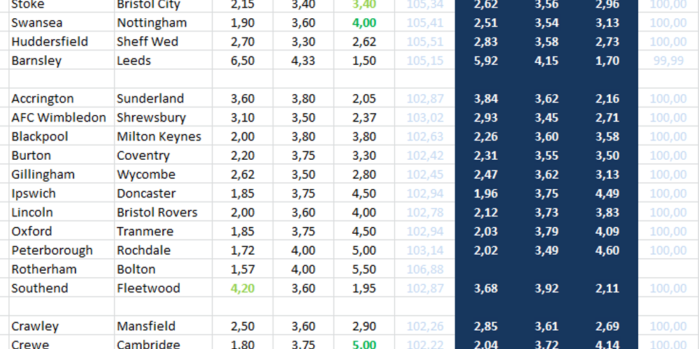
Task: Click the 6,50 odds in Barnsley row
Action: 243,61
